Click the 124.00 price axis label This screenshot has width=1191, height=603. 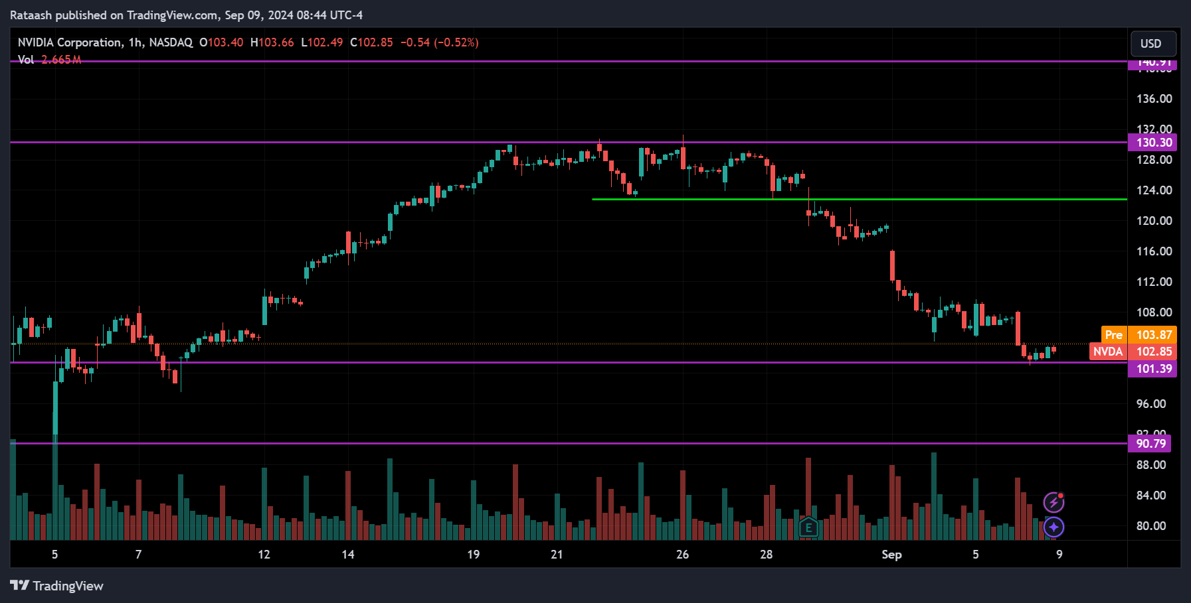pyautogui.click(x=1154, y=190)
